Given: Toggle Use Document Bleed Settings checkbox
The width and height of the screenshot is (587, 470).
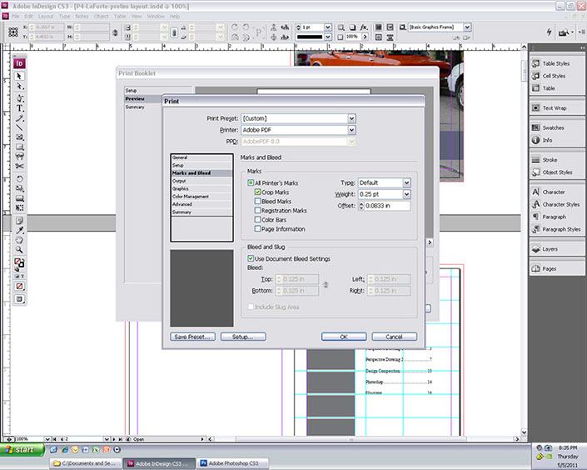Looking at the screenshot, I should click(251, 258).
